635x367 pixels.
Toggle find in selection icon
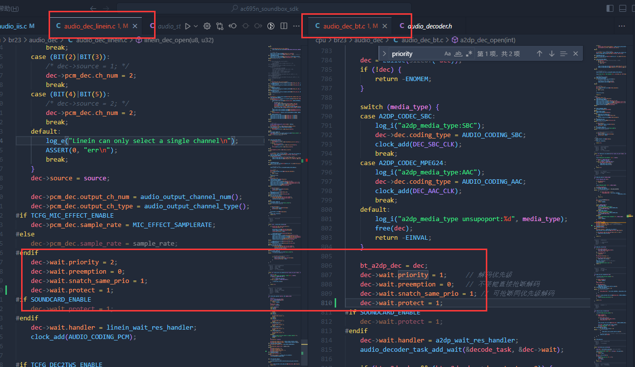coord(563,54)
